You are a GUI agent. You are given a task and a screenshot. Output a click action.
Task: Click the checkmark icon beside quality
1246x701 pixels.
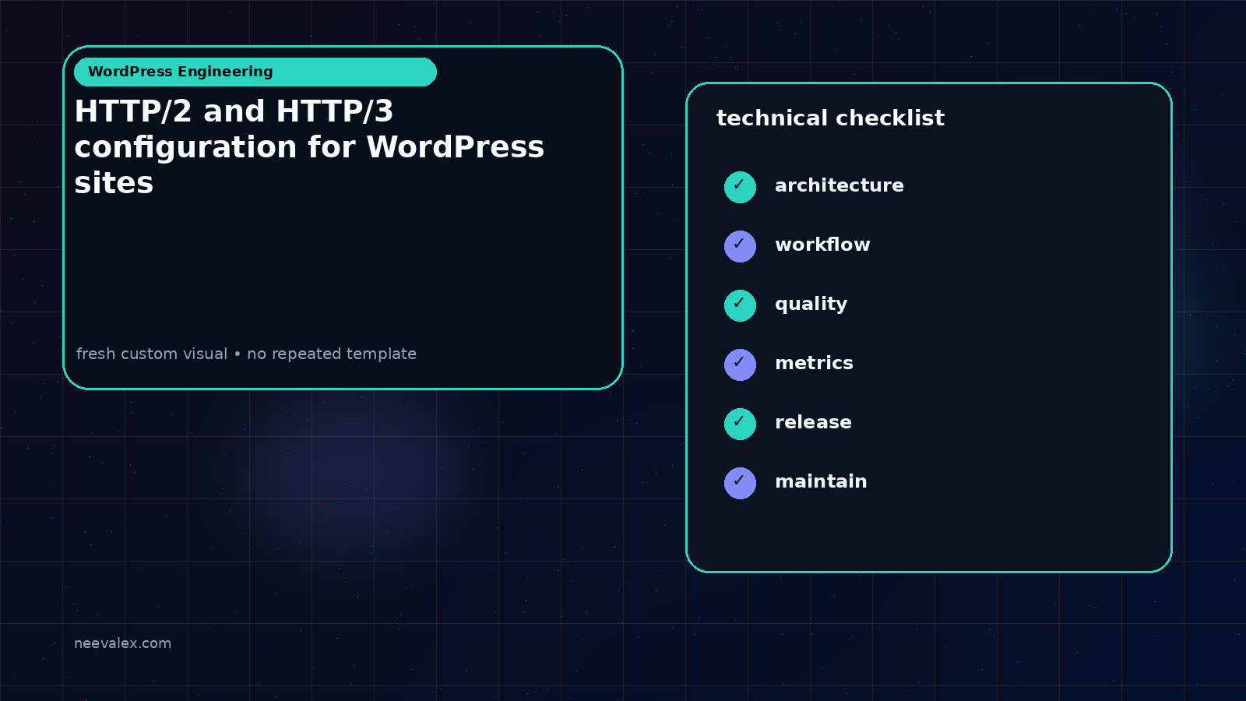(740, 305)
